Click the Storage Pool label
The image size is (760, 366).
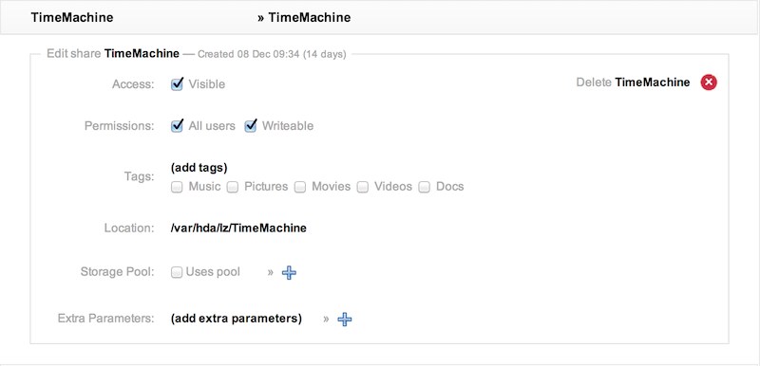pos(117,272)
